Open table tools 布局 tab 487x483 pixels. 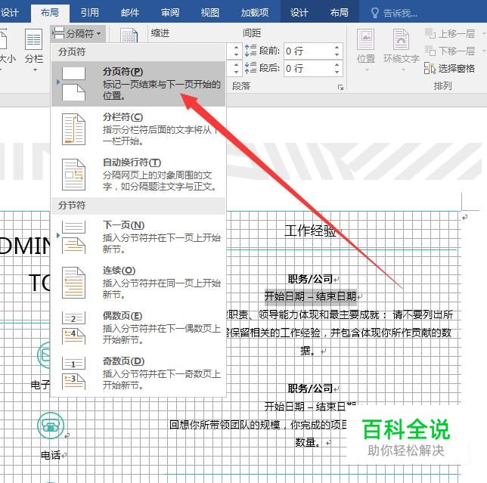click(x=339, y=12)
